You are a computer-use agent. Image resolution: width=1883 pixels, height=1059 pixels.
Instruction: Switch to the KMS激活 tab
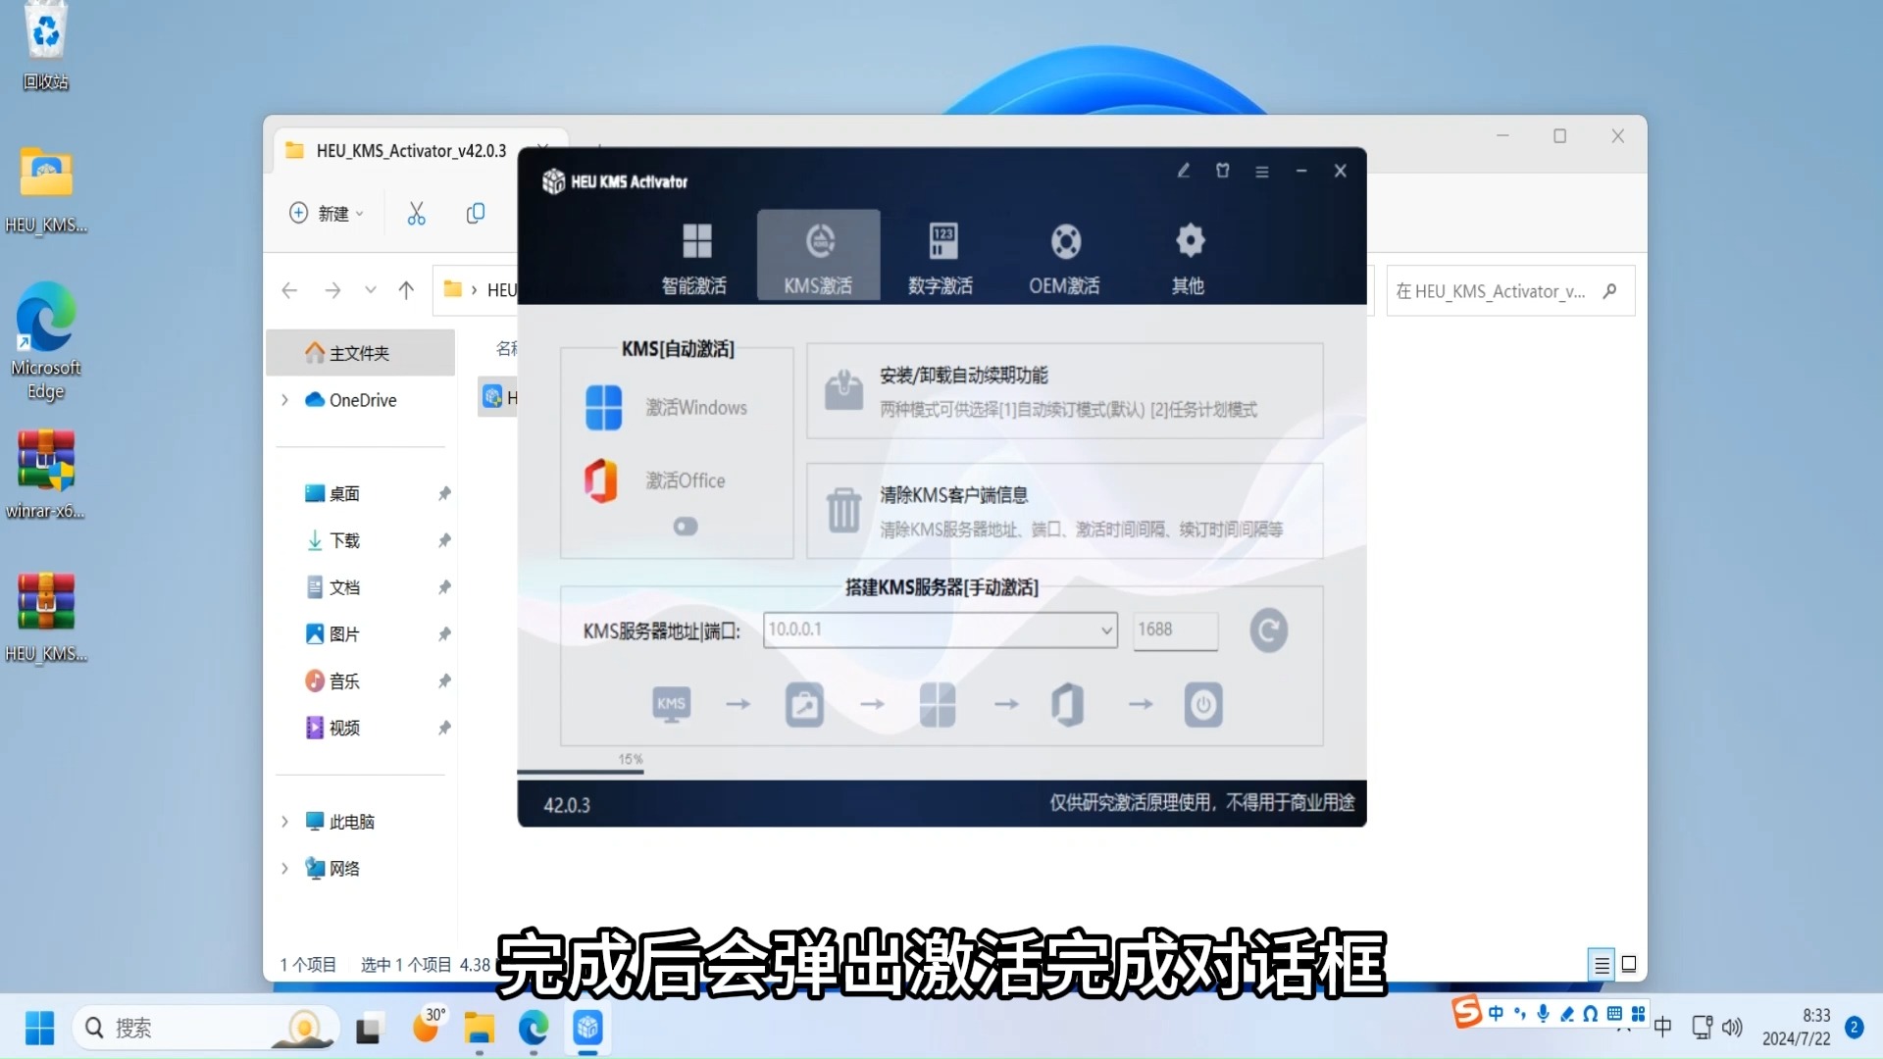(x=818, y=255)
